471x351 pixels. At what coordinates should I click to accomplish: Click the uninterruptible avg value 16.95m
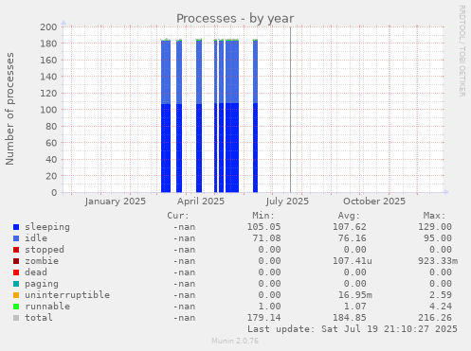coord(355,295)
